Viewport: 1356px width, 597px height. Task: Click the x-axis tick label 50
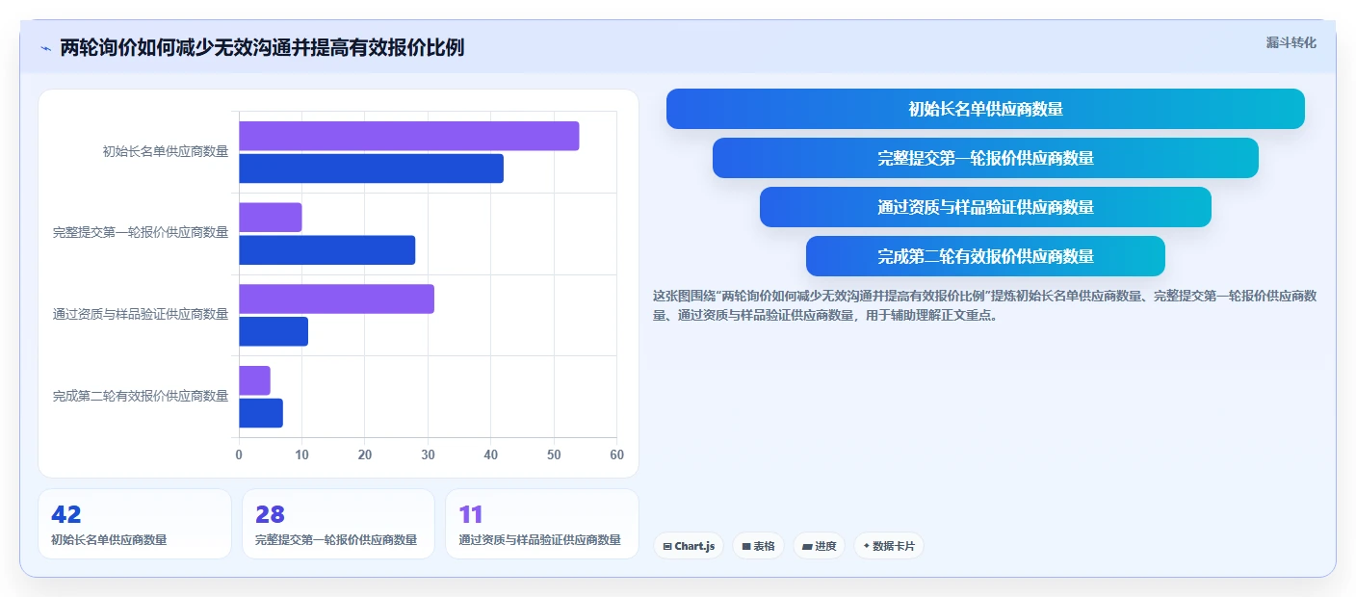pyautogui.click(x=554, y=454)
